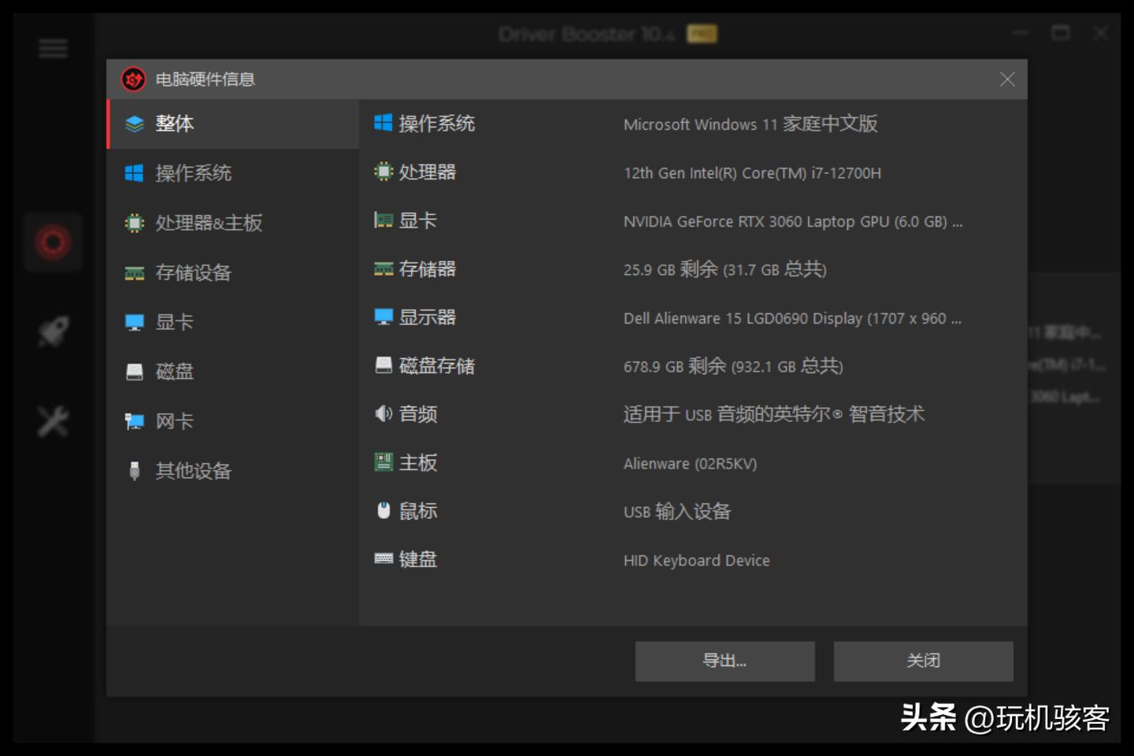Close the hardware info dialog with the X
This screenshot has height=756, width=1134.
coord(1007,79)
